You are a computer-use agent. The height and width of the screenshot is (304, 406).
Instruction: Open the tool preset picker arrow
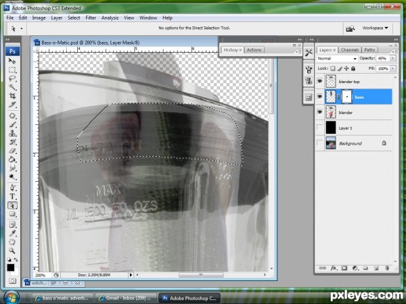(22, 28)
